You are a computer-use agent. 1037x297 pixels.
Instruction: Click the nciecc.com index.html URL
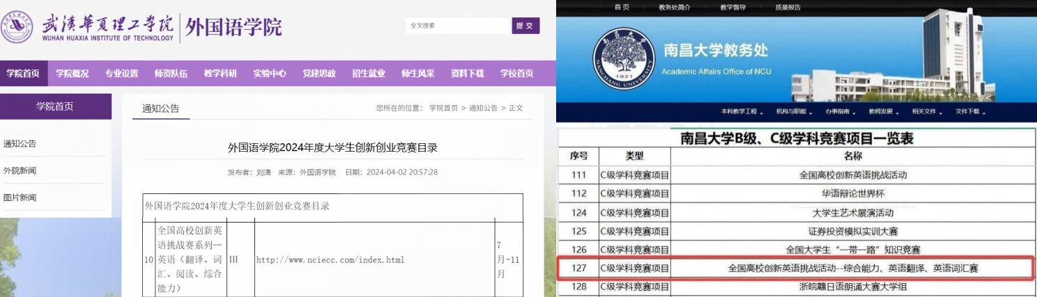(330, 260)
